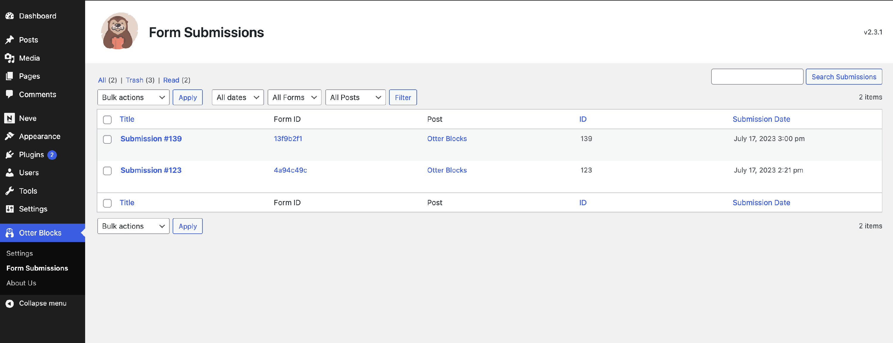The width and height of the screenshot is (893, 343).
Task: Click the Comments speech bubble icon
Action: pyautogui.click(x=10, y=94)
